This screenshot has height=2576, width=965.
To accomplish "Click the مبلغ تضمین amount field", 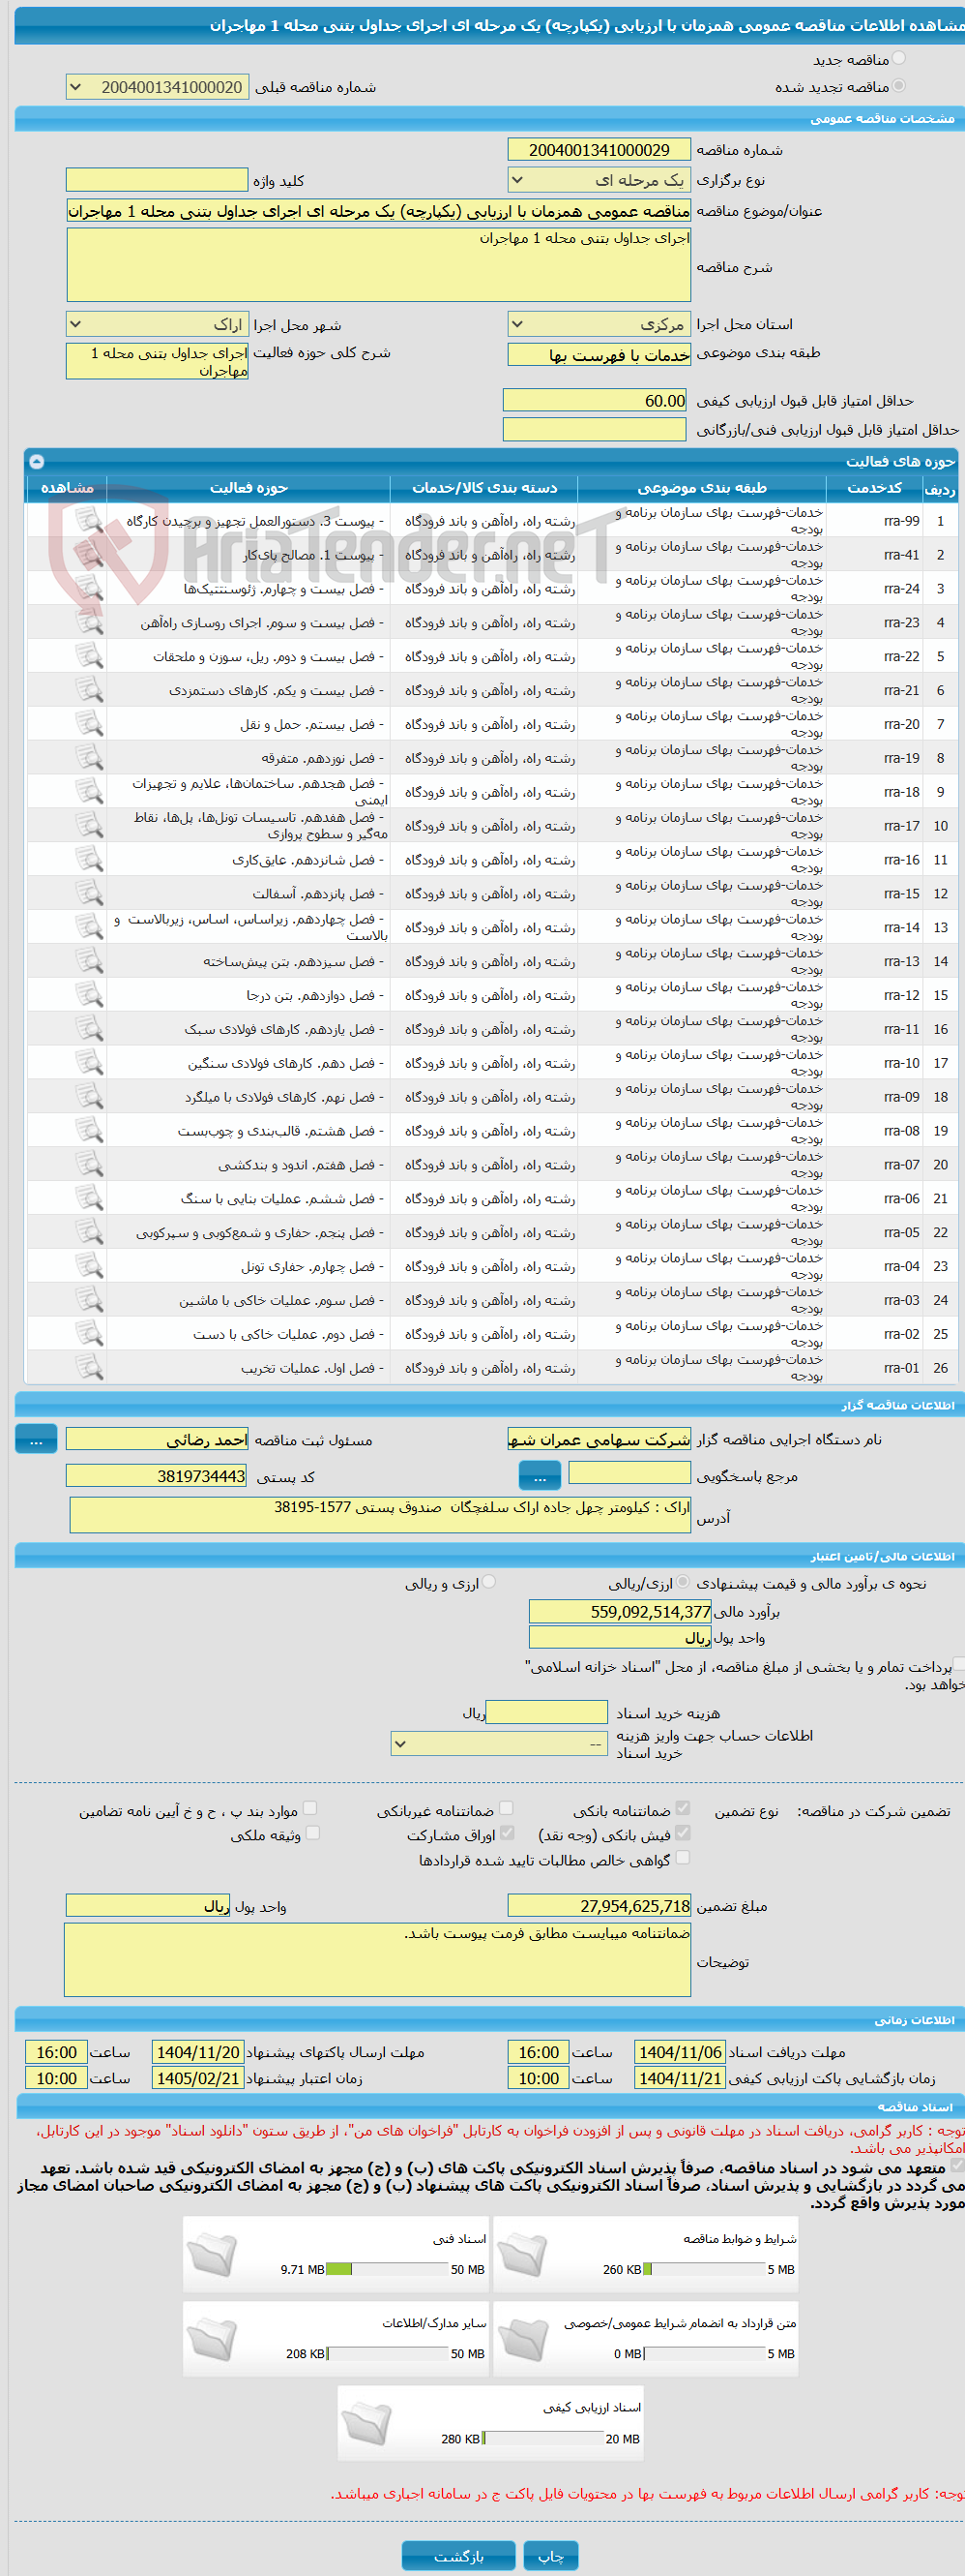I will pyautogui.click(x=599, y=1905).
